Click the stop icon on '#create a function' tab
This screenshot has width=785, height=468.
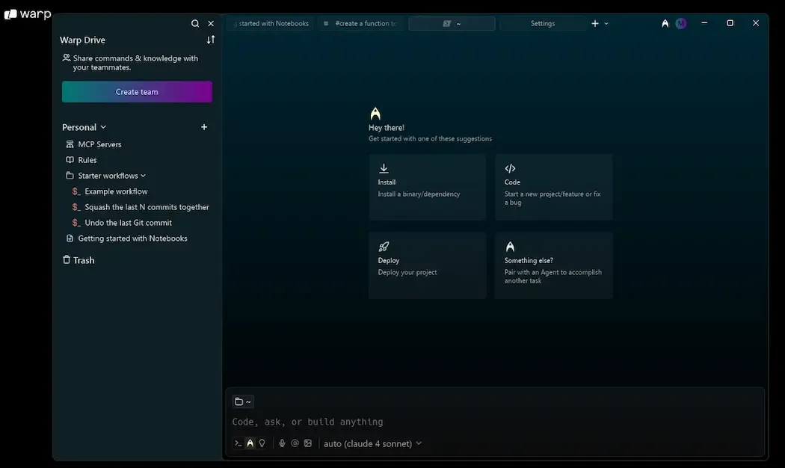pos(326,23)
